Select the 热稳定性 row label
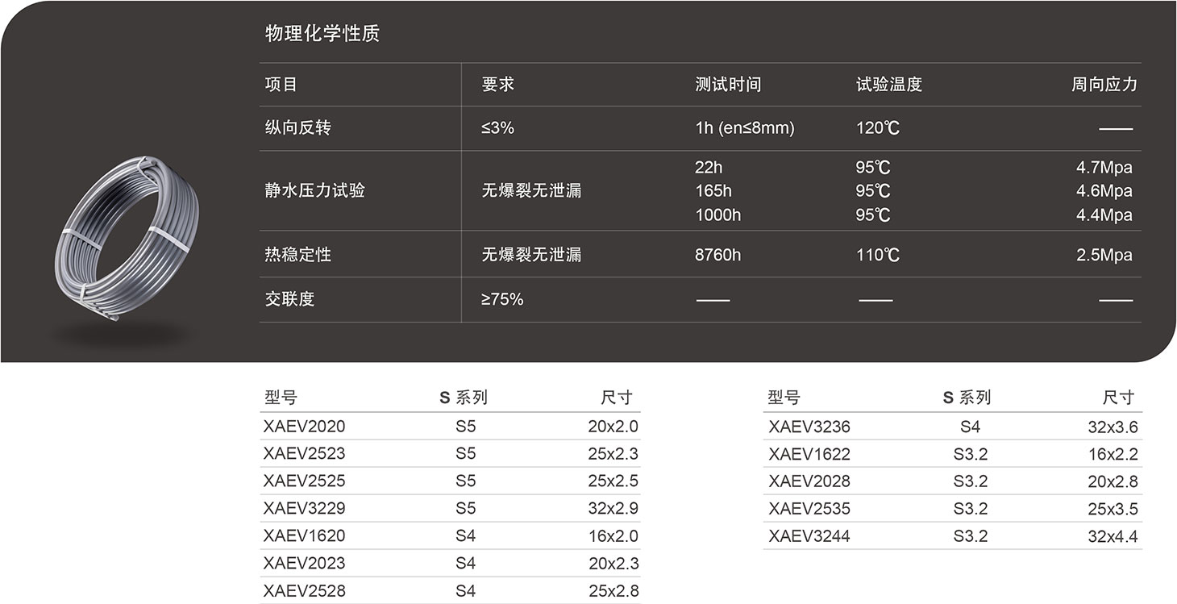Image resolution: width=1177 pixels, height=604 pixels. [298, 255]
